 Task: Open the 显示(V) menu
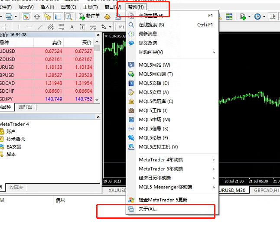point(26,7)
